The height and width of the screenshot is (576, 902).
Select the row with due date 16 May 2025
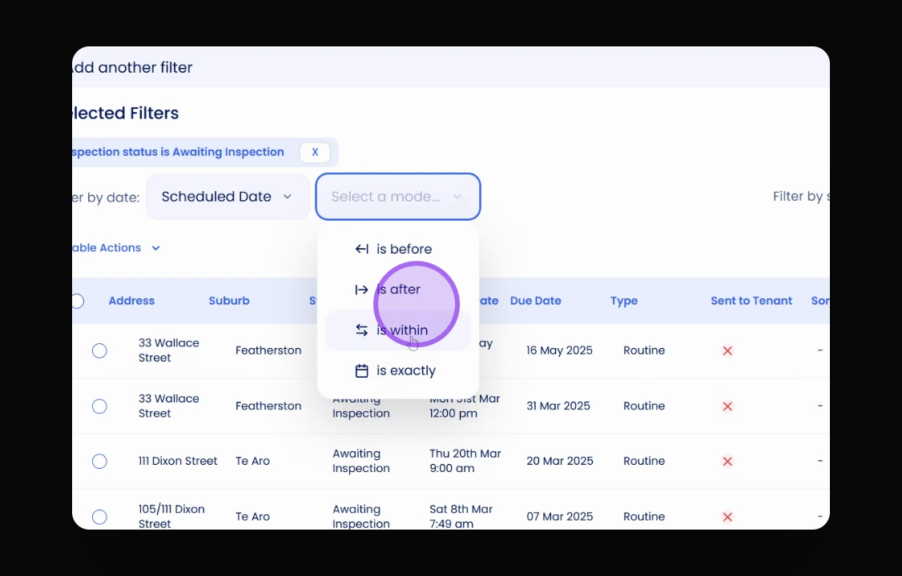pyautogui.click(x=99, y=350)
